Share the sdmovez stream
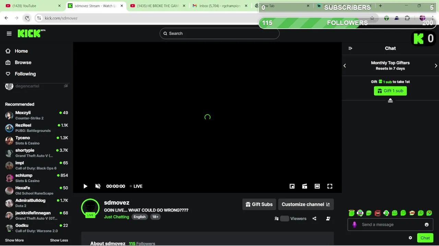 click(x=314, y=219)
